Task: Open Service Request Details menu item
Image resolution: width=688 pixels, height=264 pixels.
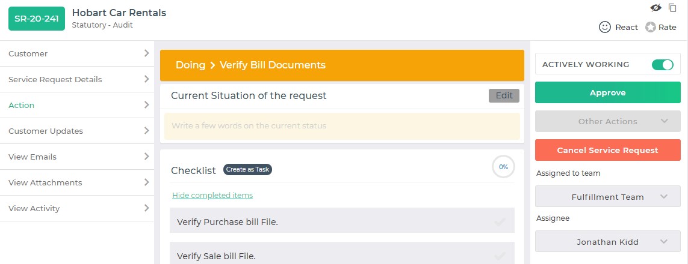Action: [x=77, y=80]
